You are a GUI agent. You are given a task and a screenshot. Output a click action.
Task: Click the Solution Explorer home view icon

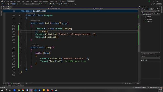[142, 9]
